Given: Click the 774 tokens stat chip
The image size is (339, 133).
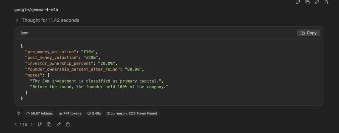Looking at the screenshot, I should pos(70,113).
